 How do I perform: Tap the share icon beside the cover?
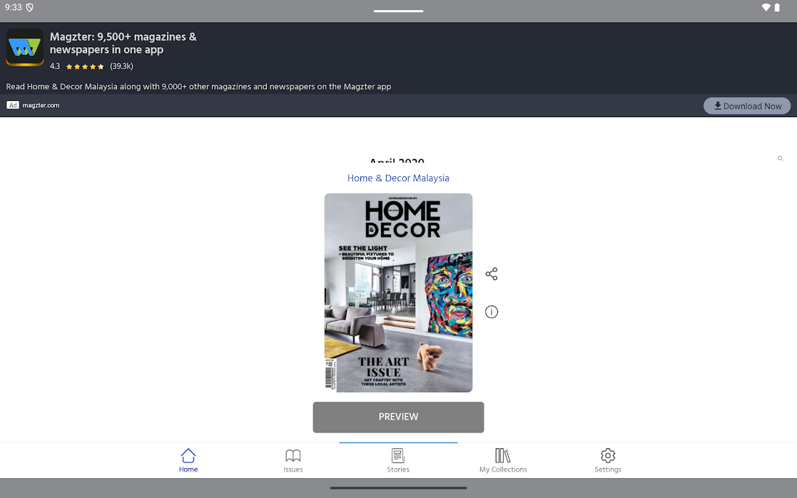[491, 274]
